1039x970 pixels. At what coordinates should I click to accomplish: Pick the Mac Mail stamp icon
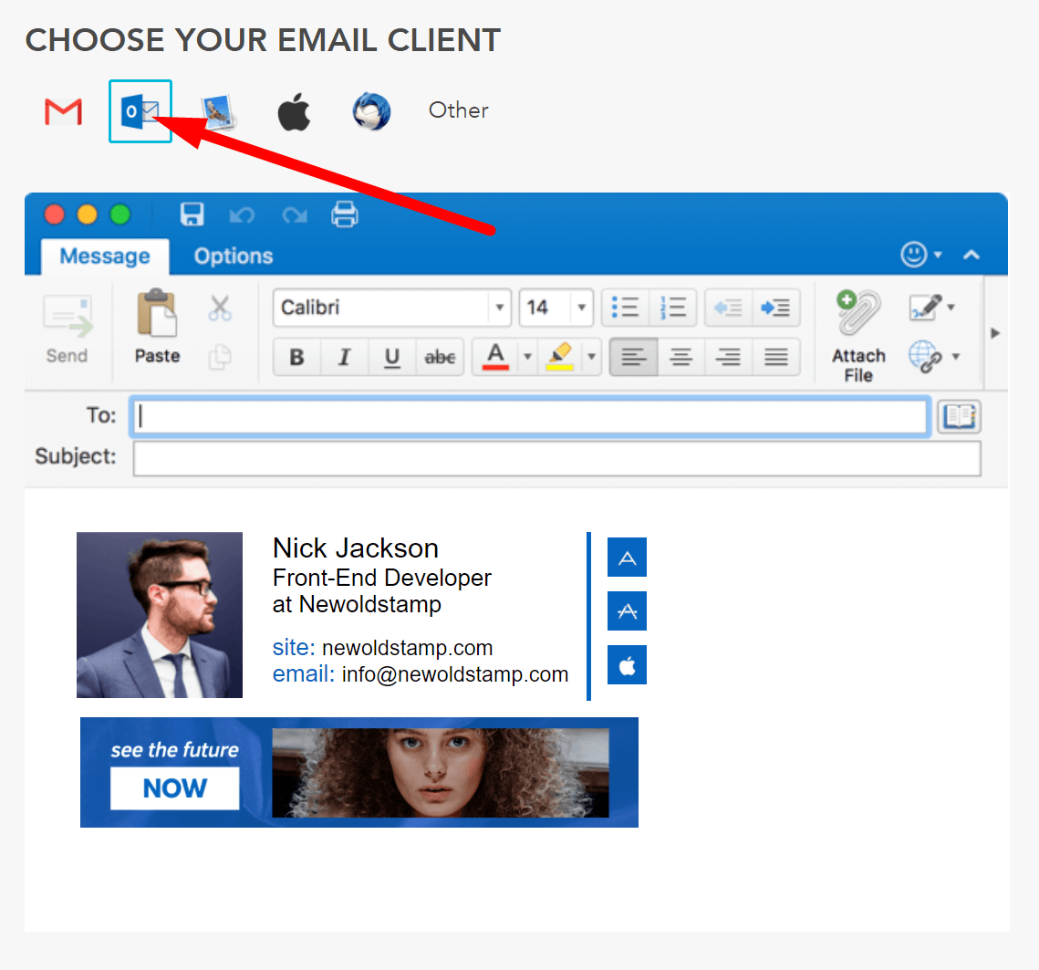(219, 112)
